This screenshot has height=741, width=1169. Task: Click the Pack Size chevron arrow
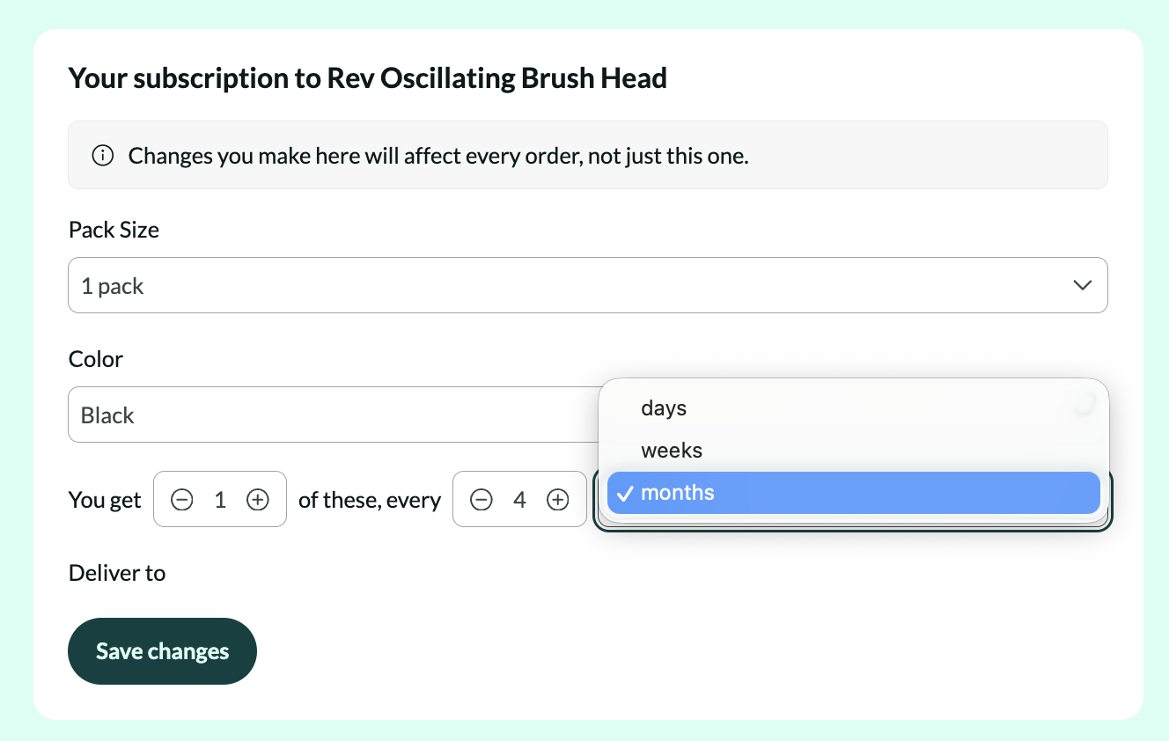coord(1083,285)
